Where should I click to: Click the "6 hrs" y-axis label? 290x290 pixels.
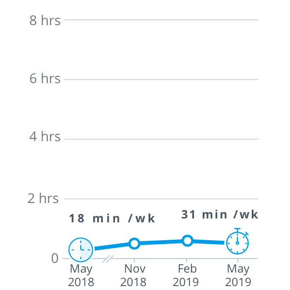point(44,79)
